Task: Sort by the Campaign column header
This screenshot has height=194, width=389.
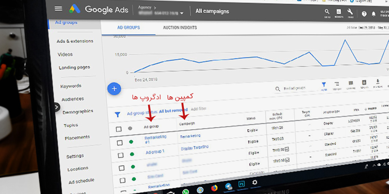Action: (x=187, y=123)
